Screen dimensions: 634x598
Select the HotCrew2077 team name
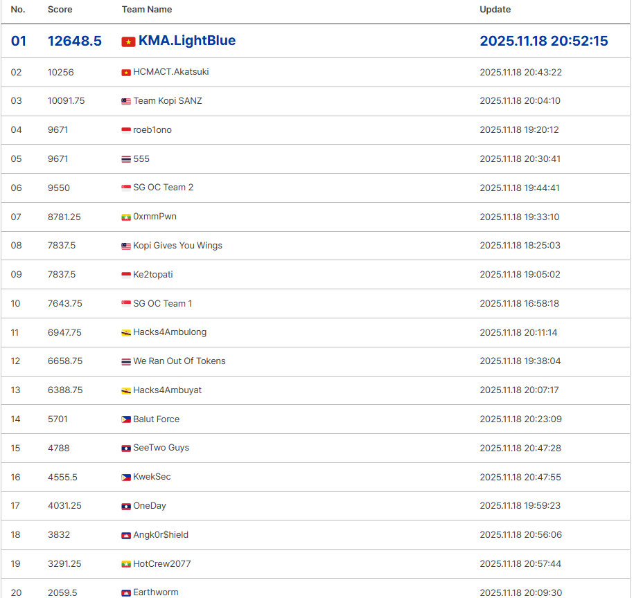pos(161,563)
